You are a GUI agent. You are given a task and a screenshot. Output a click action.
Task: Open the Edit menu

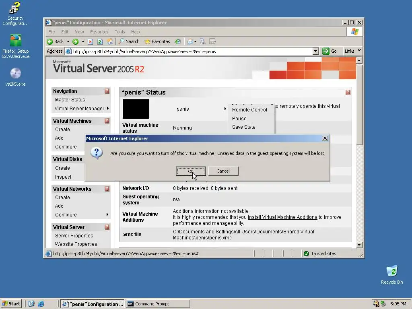(65, 32)
